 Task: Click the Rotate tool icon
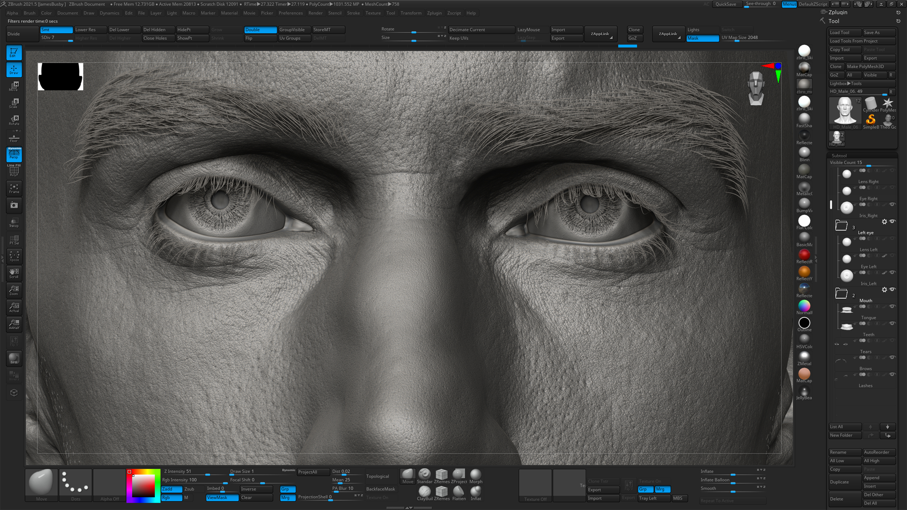[x=14, y=120]
